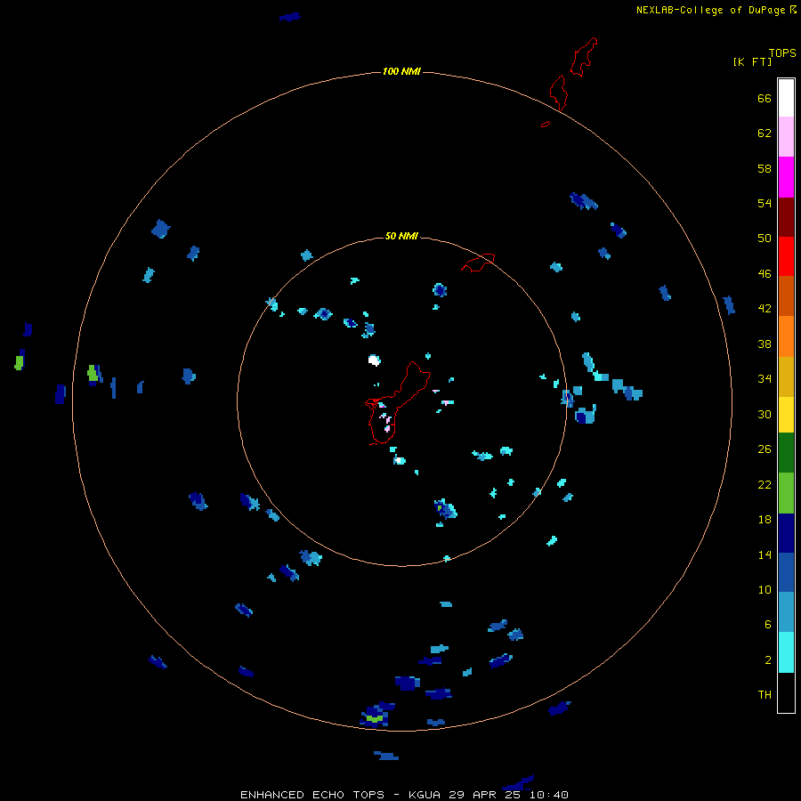Click the large white echo northwest of Guam
Image resolution: width=801 pixels, height=801 pixels.
pos(375,360)
